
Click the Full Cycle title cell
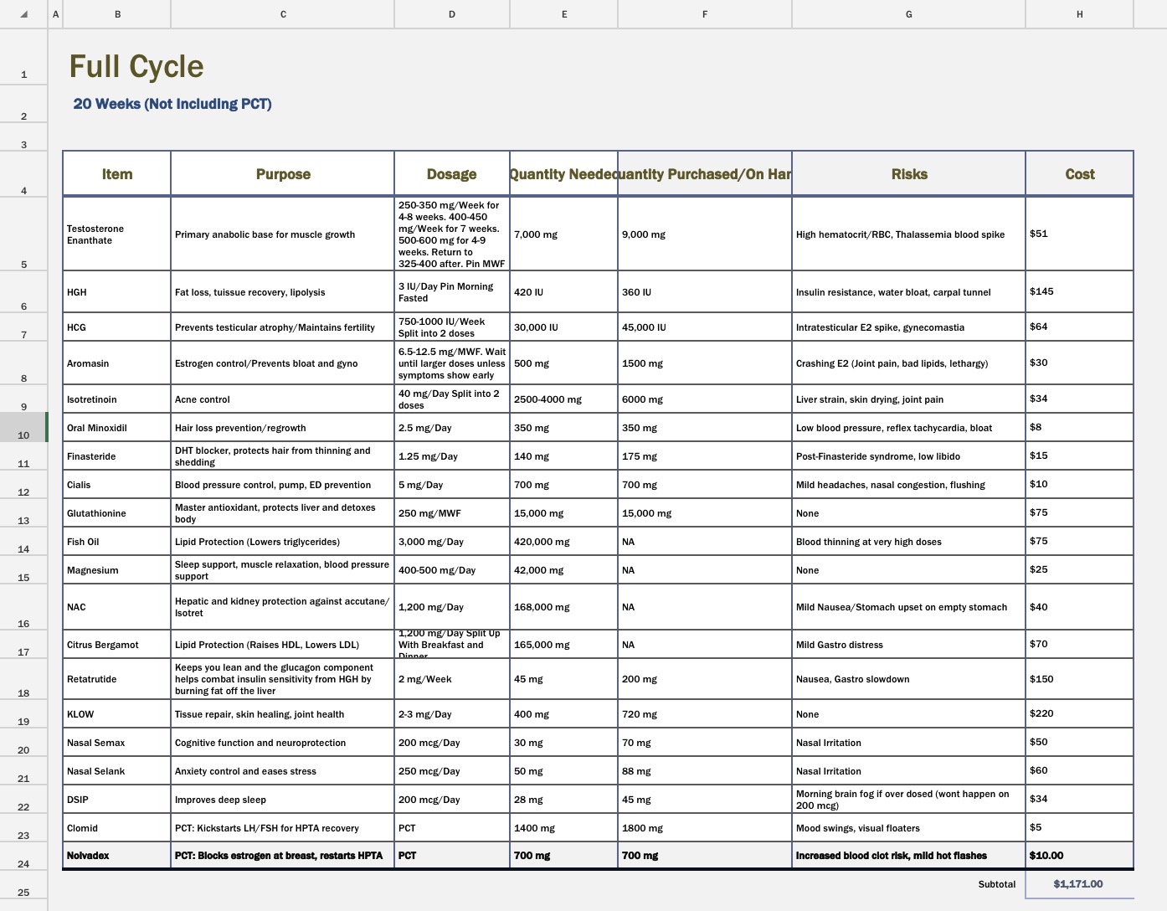(x=136, y=66)
